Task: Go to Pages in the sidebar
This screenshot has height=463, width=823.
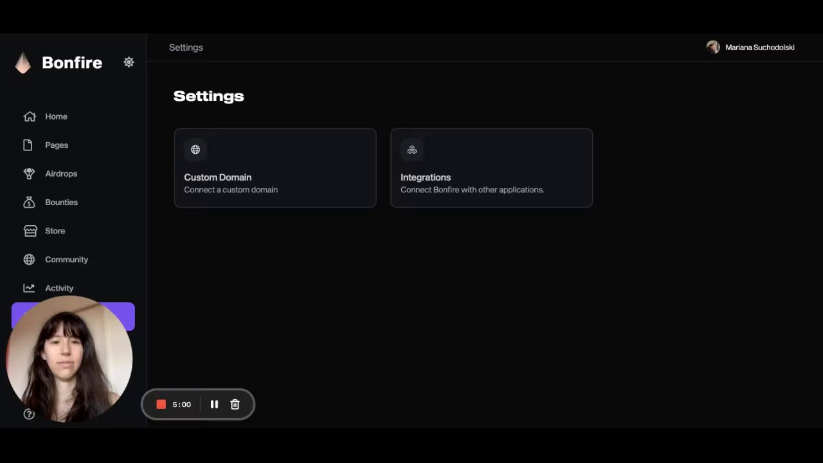Action: 57,145
